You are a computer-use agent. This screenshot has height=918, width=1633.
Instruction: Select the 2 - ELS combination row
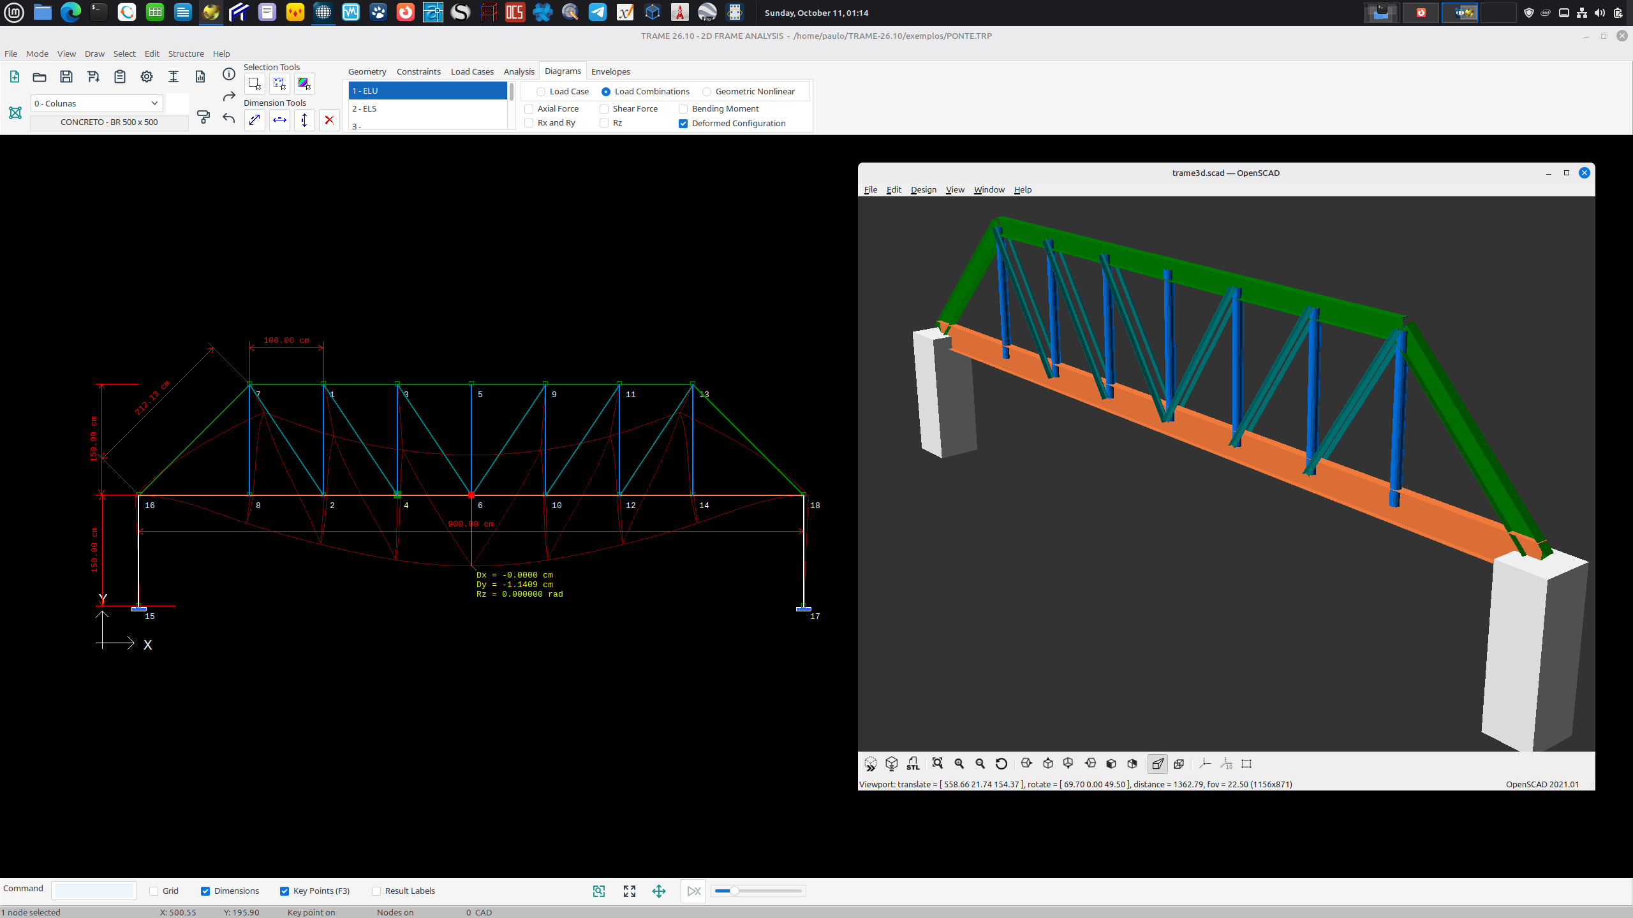[427, 108]
